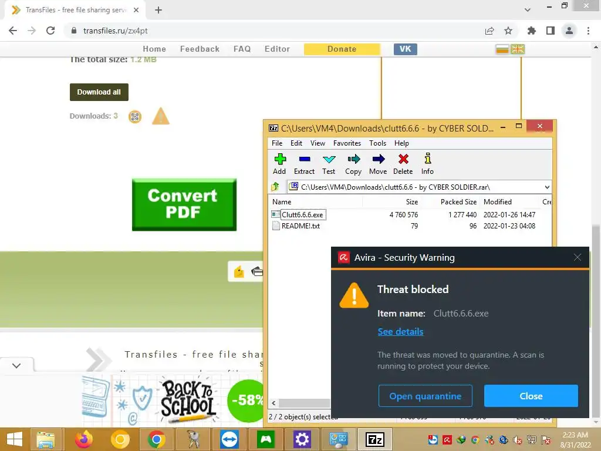
Task: Run the Test archive tool in 7-Zip
Action: [329, 164]
